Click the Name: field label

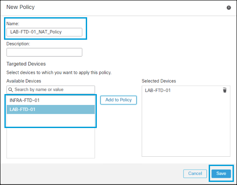tap(13, 24)
